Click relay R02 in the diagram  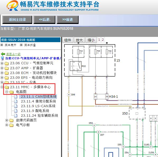[76, 66]
